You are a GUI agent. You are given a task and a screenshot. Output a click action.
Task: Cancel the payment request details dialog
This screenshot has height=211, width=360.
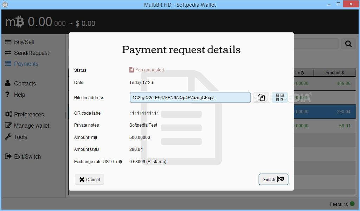[x=89, y=179]
